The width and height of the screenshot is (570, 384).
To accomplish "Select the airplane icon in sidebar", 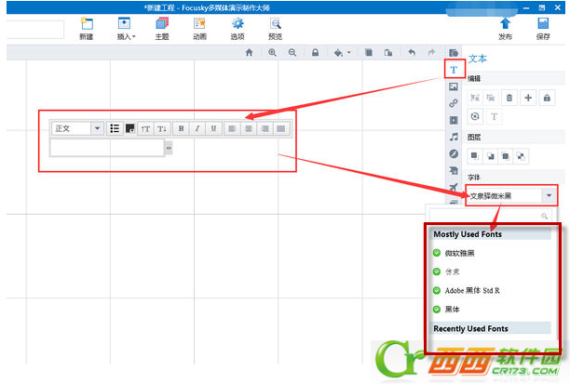I will pos(454,187).
